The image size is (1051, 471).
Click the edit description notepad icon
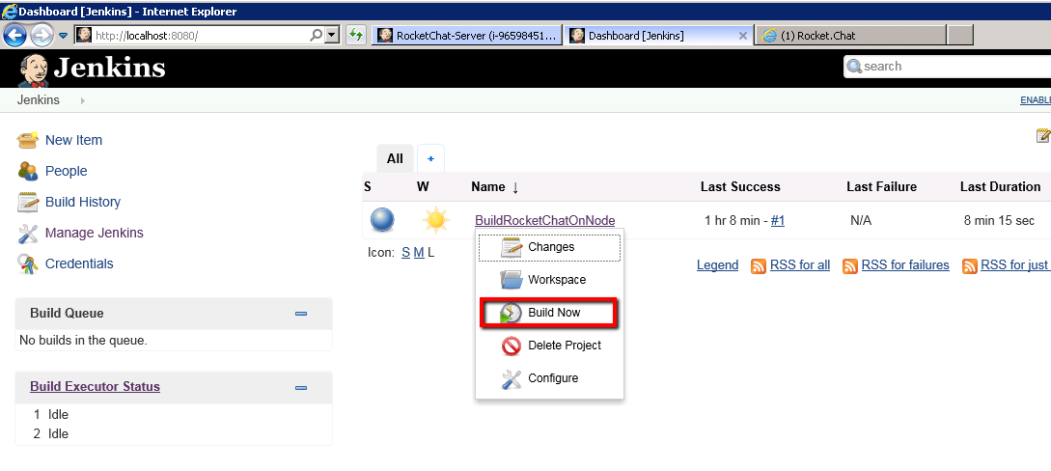click(x=1043, y=136)
